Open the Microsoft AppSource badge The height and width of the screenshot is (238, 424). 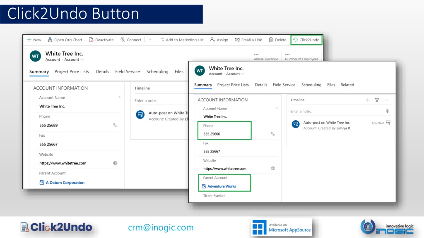pyautogui.click(x=282, y=228)
